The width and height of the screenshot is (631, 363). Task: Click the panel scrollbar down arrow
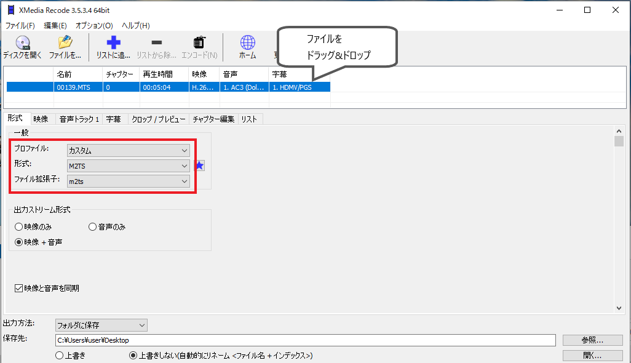pos(619,308)
